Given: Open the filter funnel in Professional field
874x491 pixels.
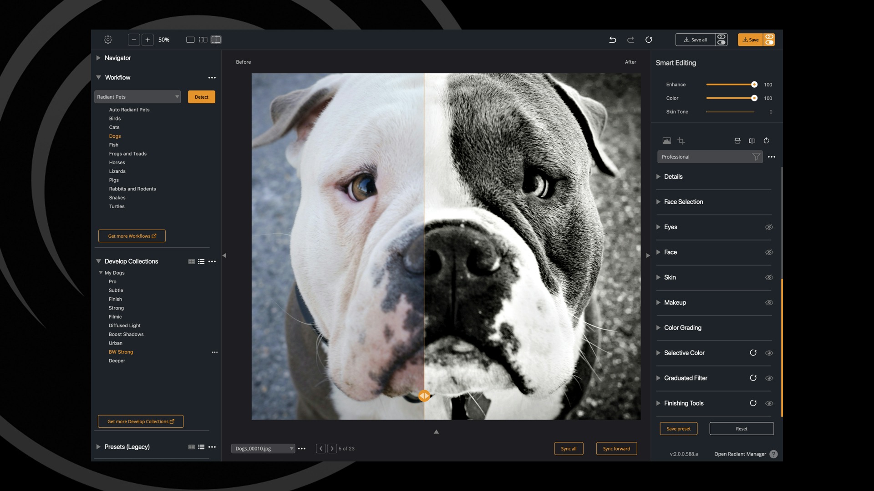Looking at the screenshot, I should pos(756,157).
